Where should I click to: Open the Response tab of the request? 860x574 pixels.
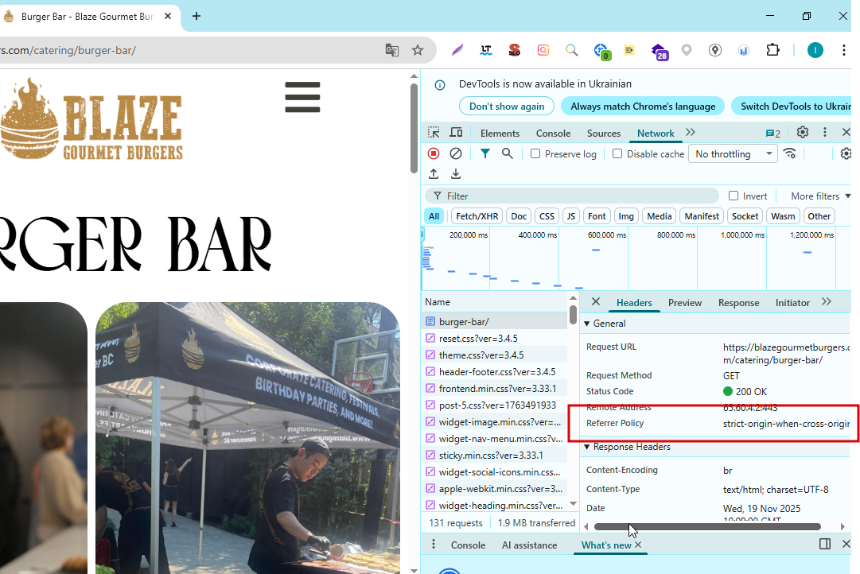click(738, 303)
